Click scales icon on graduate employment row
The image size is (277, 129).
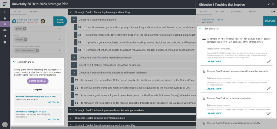pyautogui.click(x=76, y=95)
